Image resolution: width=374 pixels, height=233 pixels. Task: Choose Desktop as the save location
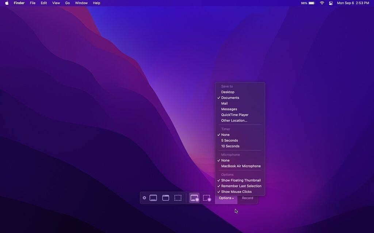[228, 92]
